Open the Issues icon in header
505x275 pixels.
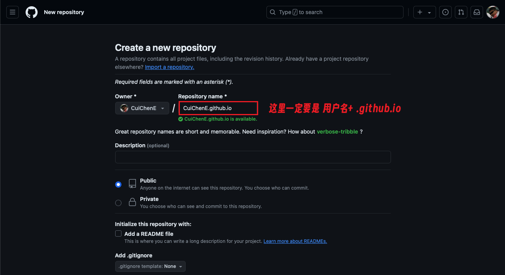tap(445, 12)
